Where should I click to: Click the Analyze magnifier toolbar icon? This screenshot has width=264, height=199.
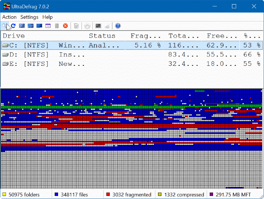[5, 26]
